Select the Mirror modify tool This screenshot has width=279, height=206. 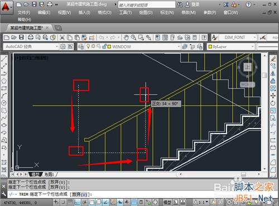pyautogui.click(x=273, y=73)
